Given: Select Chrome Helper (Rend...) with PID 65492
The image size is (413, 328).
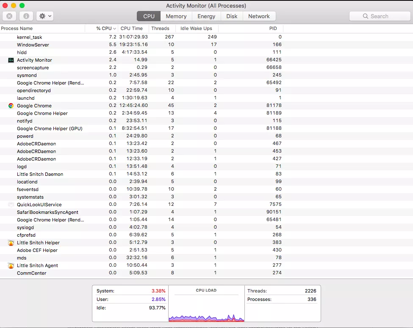Looking at the screenshot, I should (x=207, y=83).
